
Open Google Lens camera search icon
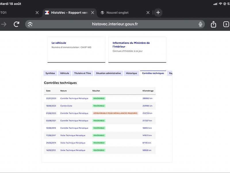(30, 24)
